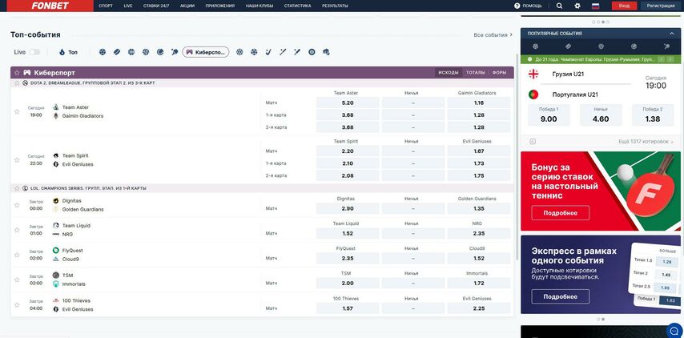The image size is (684, 338).
Task: Bet on Dignitas odds 2.90
Action: pos(348,208)
